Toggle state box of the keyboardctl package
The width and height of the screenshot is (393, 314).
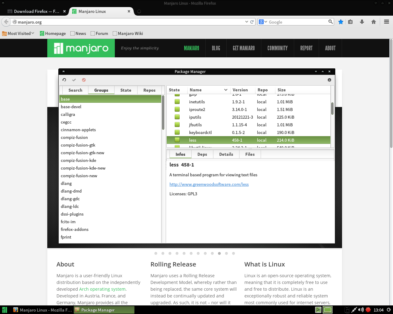pyautogui.click(x=177, y=132)
